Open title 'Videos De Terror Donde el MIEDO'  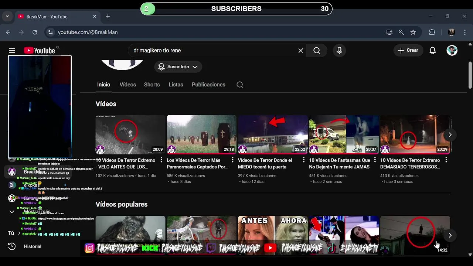point(265,164)
